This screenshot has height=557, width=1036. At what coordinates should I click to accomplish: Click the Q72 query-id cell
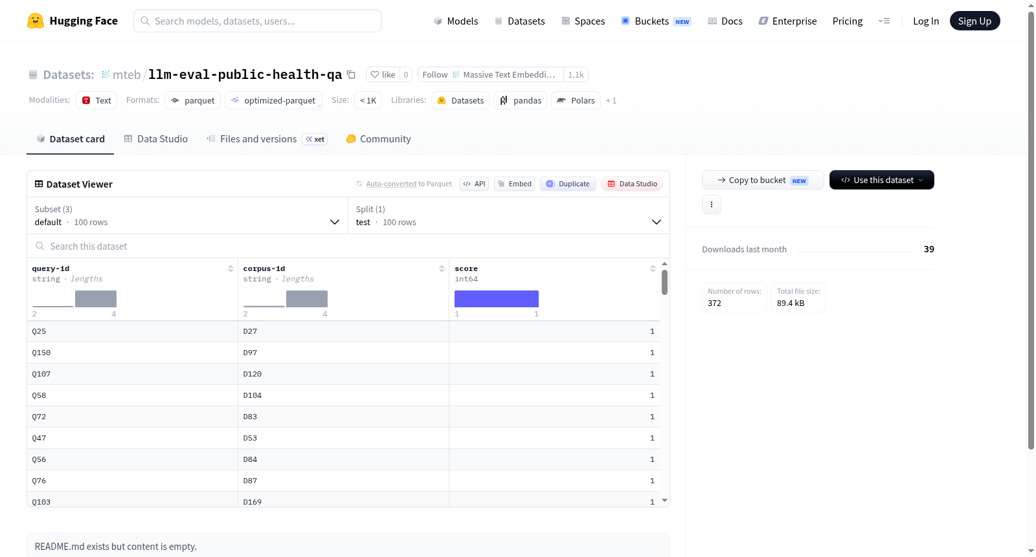(x=132, y=417)
